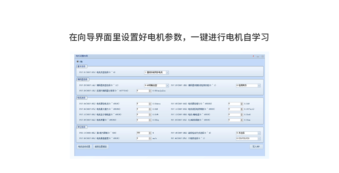Expand the P07.25 encoder type dropdown
The width and height of the screenshot is (339, 173).
[167, 85]
